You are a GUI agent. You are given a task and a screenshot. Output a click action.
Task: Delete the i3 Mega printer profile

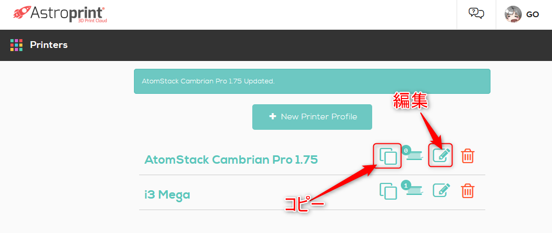coord(468,191)
